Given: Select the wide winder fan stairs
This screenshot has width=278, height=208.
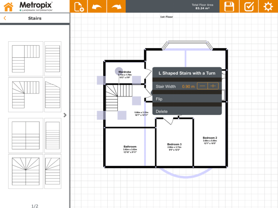Looking at the screenshot, I should pyautogui.click(x=26, y=171).
